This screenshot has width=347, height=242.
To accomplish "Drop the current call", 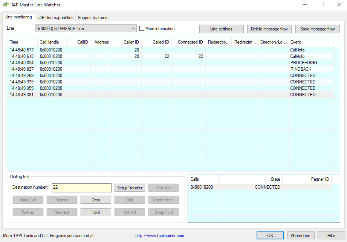I will (96, 200).
